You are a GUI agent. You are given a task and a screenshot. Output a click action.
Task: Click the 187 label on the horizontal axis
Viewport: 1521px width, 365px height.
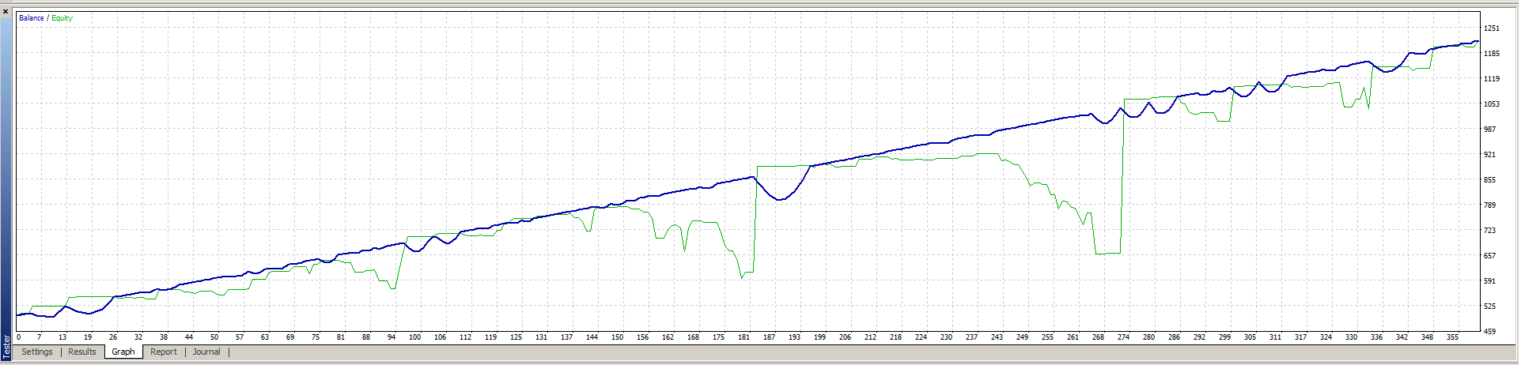(769, 337)
